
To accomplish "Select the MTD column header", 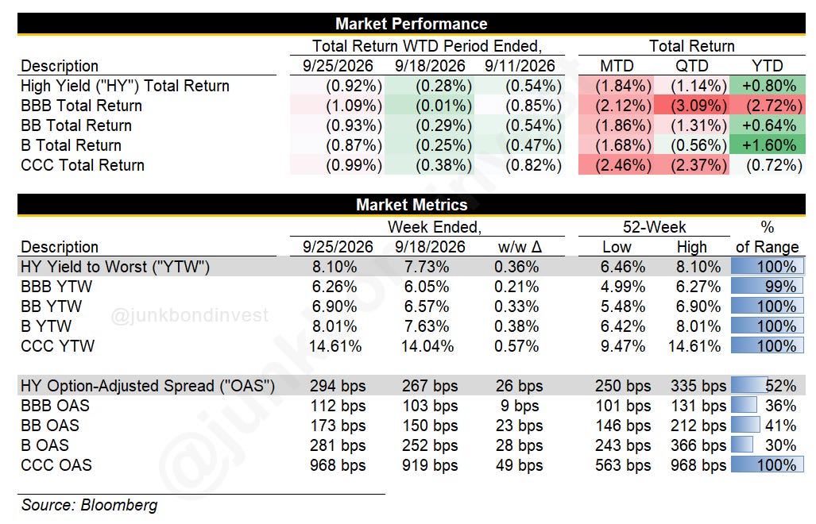I will [617, 65].
